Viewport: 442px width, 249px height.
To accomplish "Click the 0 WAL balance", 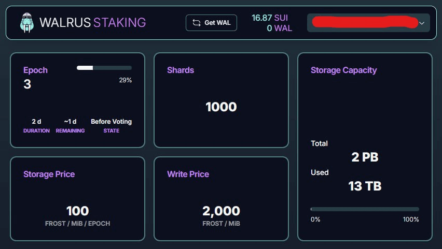I will click(279, 28).
